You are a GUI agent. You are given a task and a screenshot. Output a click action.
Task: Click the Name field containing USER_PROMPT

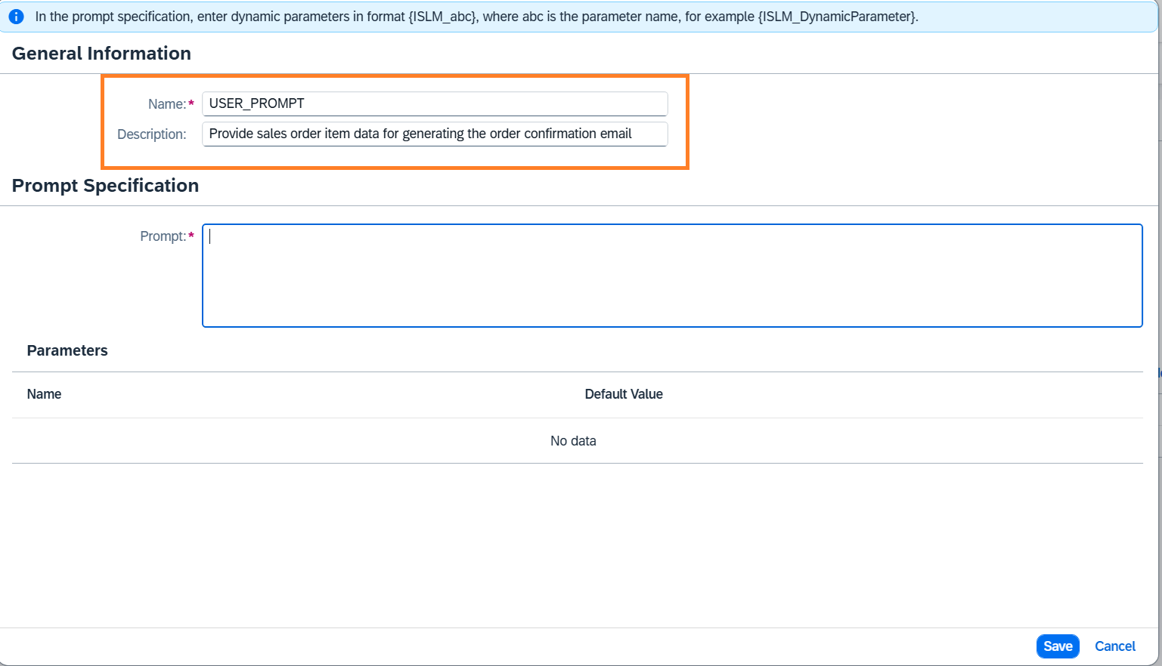pos(434,103)
